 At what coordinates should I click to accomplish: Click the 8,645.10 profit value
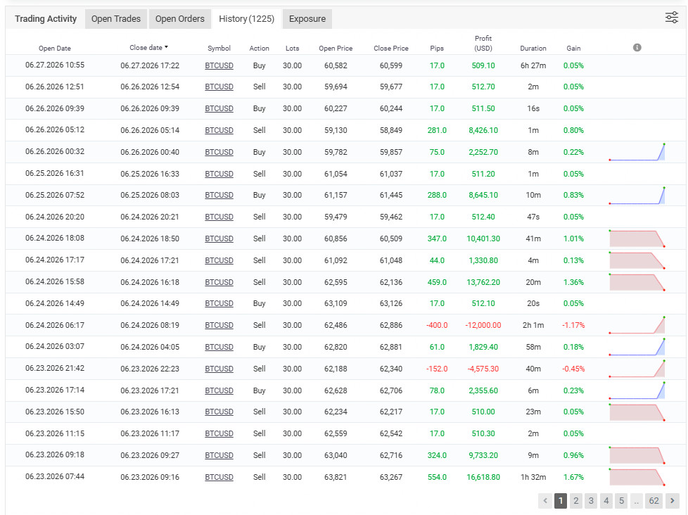[483, 195]
